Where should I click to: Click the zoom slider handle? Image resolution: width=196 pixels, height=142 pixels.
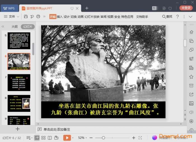103,138
